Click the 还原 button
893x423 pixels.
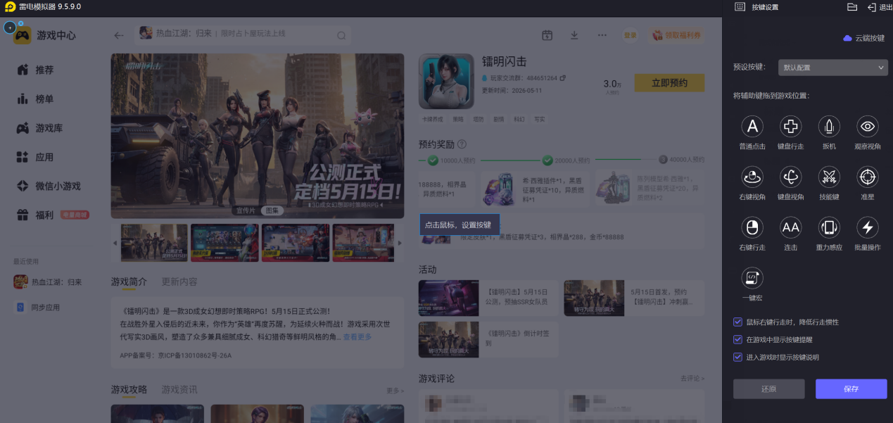pyautogui.click(x=768, y=389)
